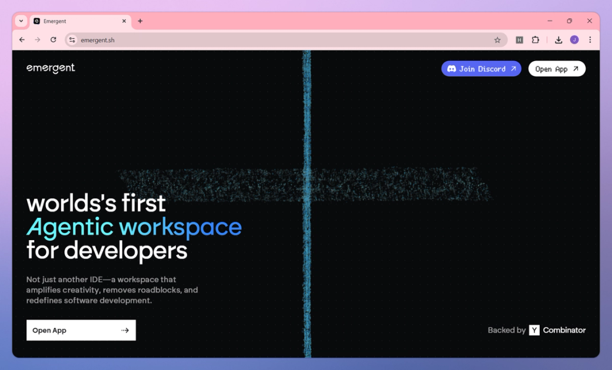Screen dimensions: 612x370
Task: Open the tab search chevron dropdown
Action: (x=21, y=21)
